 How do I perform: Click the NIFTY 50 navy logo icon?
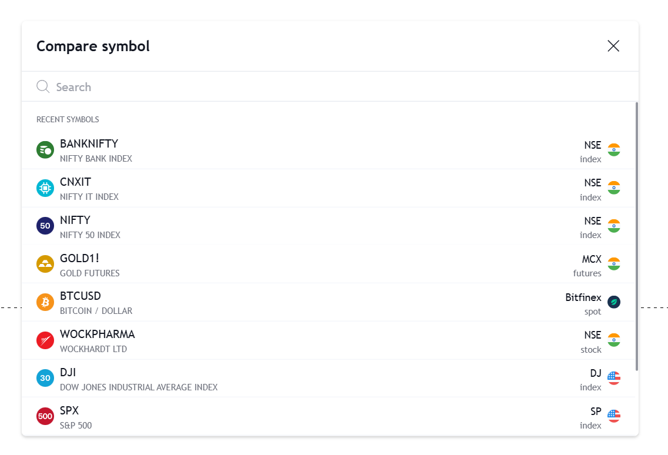(x=45, y=226)
